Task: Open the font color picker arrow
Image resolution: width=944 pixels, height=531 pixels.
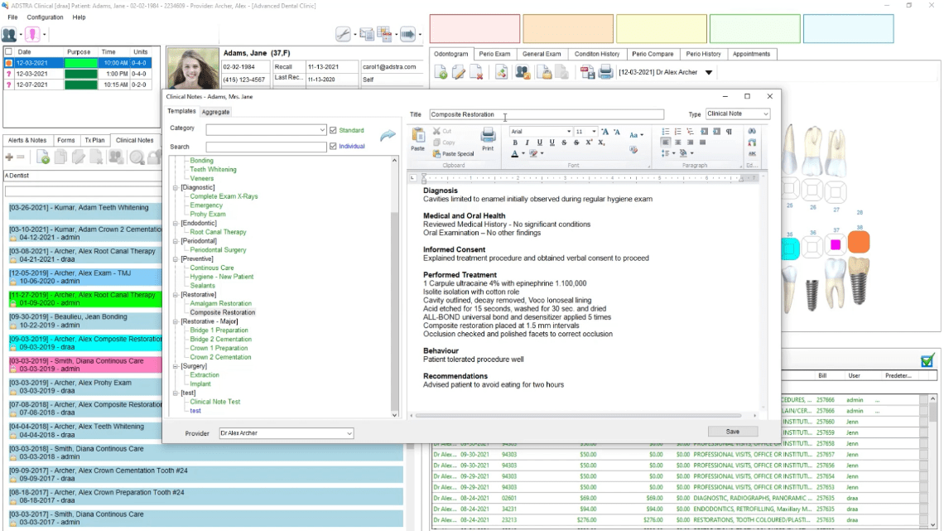Action: tap(523, 153)
